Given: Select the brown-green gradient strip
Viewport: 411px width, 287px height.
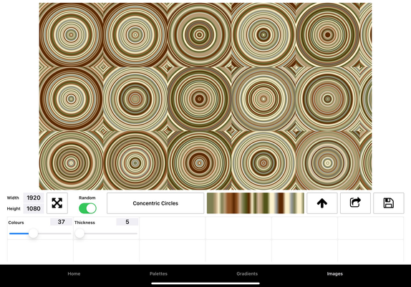Looking at the screenshot, I should [256, 203].
